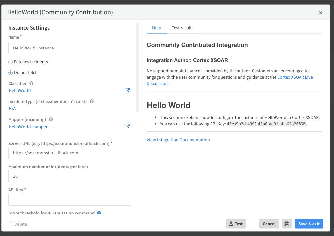Expand the N/A incident type selector
The width and height of the screenshot is (334, 236).
tap(12, 108)
